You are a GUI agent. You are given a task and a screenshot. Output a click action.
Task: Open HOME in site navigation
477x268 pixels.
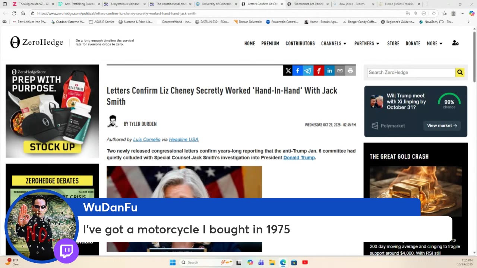pos(250,44)
